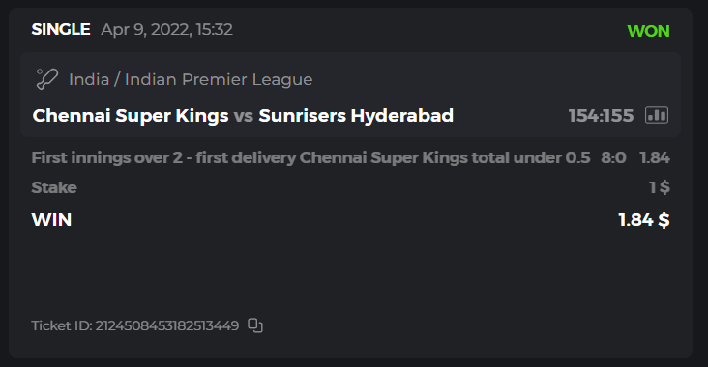Viewport: 708px width, 367px height.
Task: Select the India / Indian Premier League text
Action: click(191, 79)
